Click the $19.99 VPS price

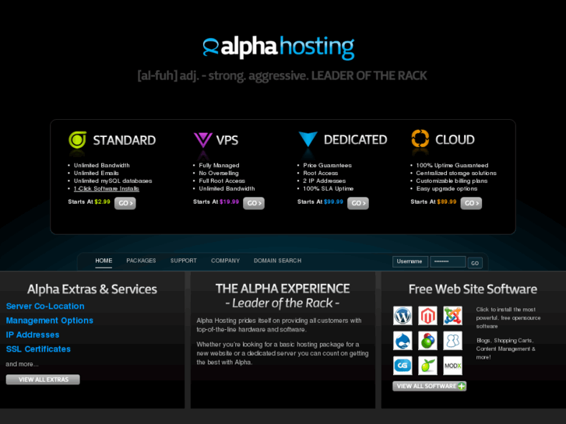click(x=229, y=201)
